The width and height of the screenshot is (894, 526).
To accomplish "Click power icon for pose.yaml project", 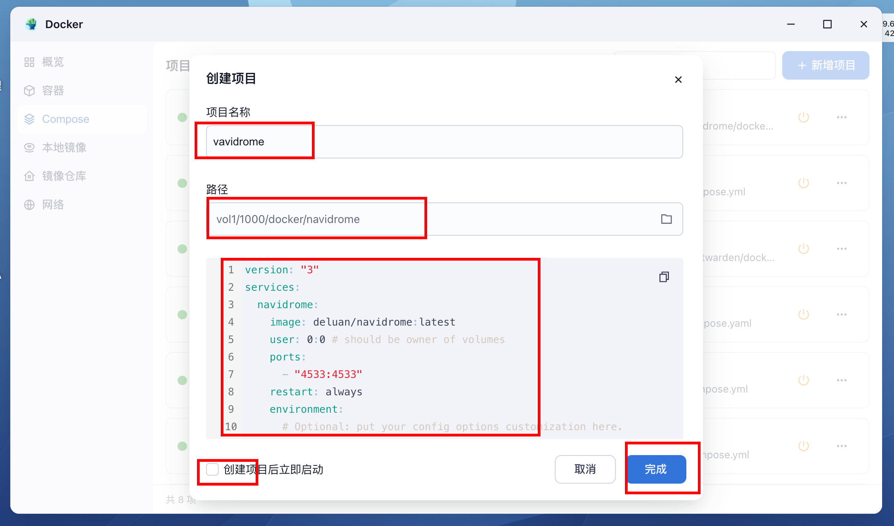I will [x=803, y=314].
